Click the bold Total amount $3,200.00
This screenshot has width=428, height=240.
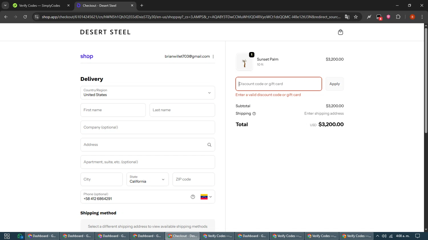click(331, 124)
